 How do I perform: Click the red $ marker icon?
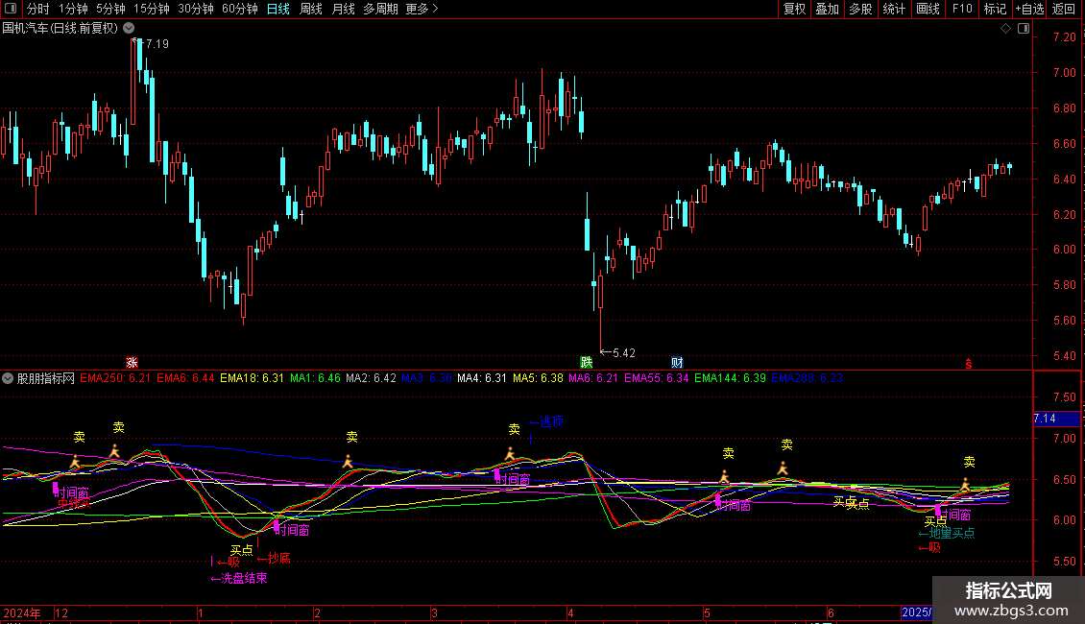tap(968, 364)
